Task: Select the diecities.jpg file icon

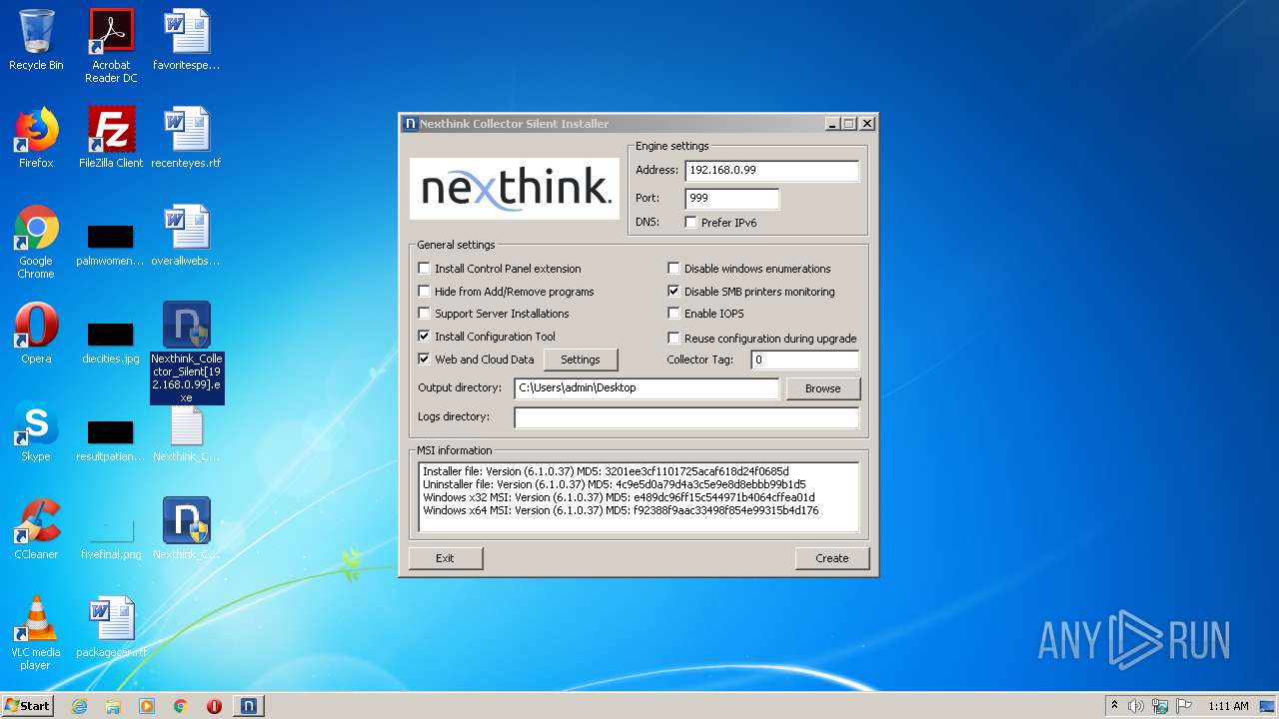Action: (x=111, y=342)
